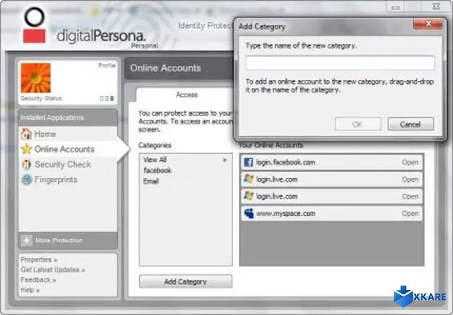Cancel the Add Category dialog
Image resolution: width=453 pixels, height=315 pixels.
pyautogui.click(x=410, y=124)
